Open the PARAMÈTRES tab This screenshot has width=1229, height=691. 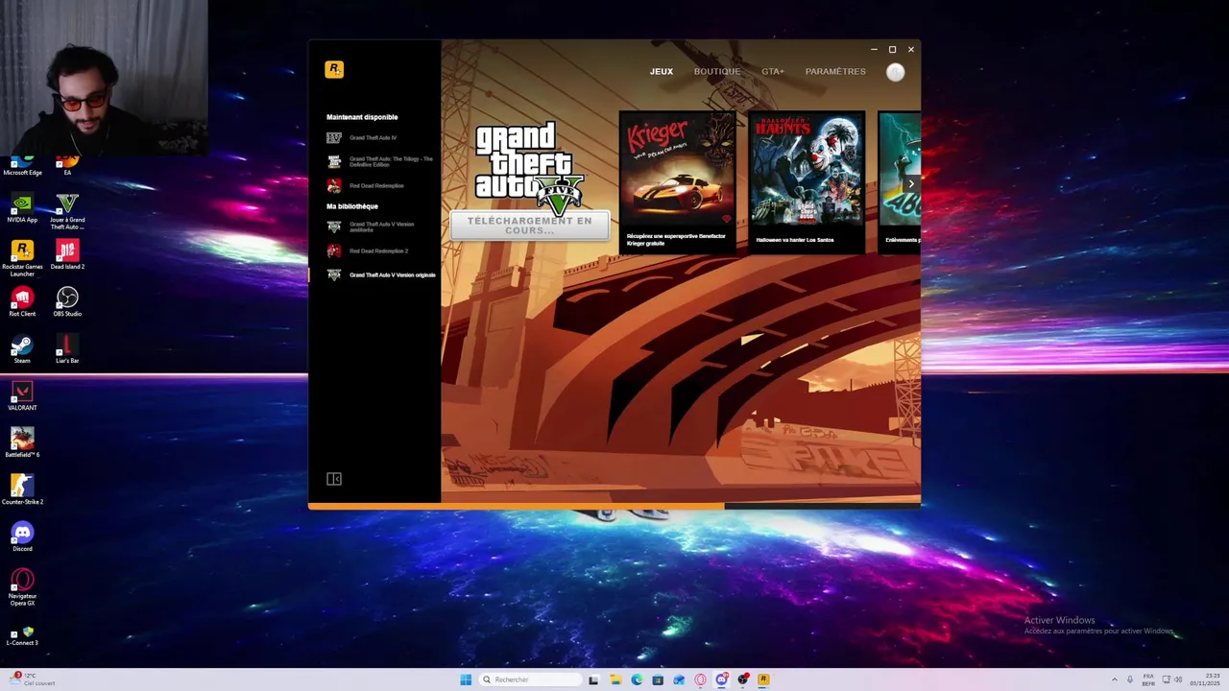[x=835, y=72]
